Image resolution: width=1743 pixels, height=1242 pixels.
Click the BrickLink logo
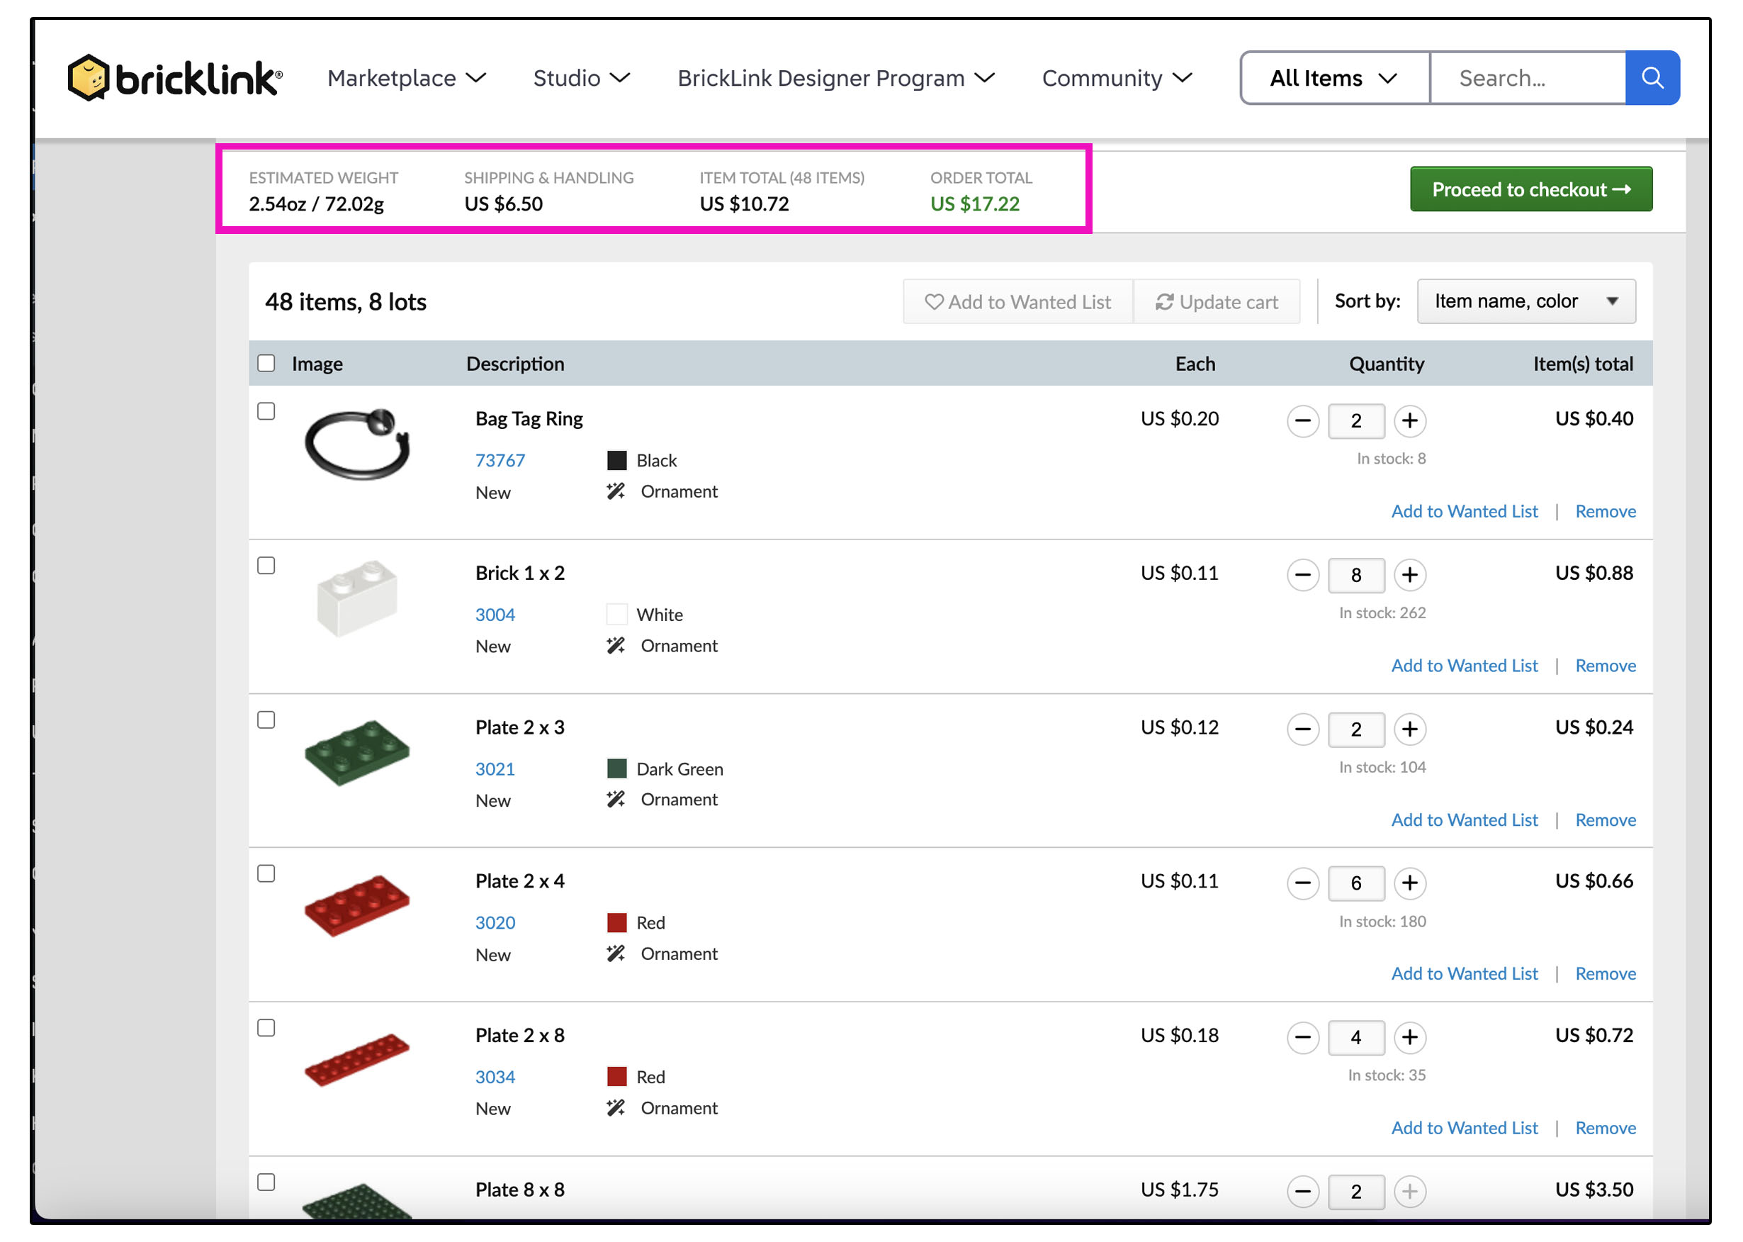[x=175, y=78]
